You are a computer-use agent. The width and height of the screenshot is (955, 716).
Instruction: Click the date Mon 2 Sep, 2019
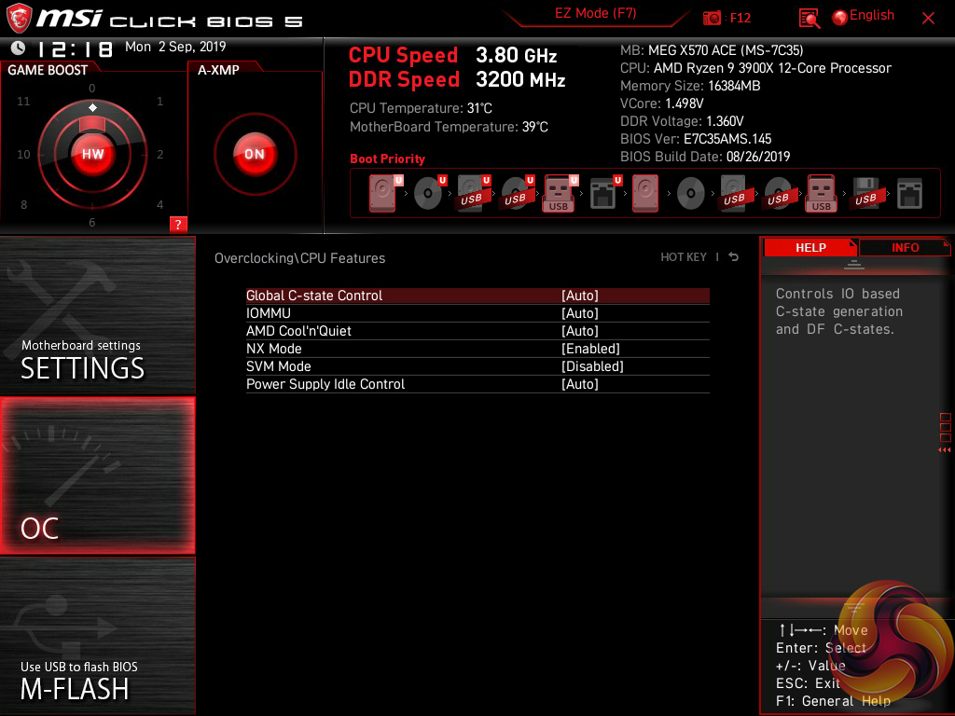coord(175,47)
